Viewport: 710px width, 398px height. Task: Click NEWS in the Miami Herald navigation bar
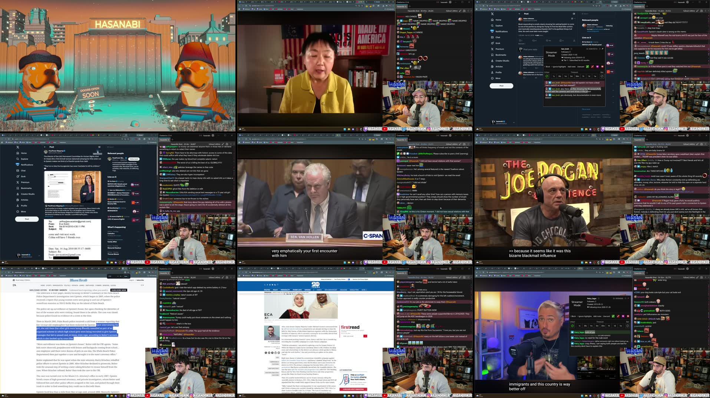(43, 285)
